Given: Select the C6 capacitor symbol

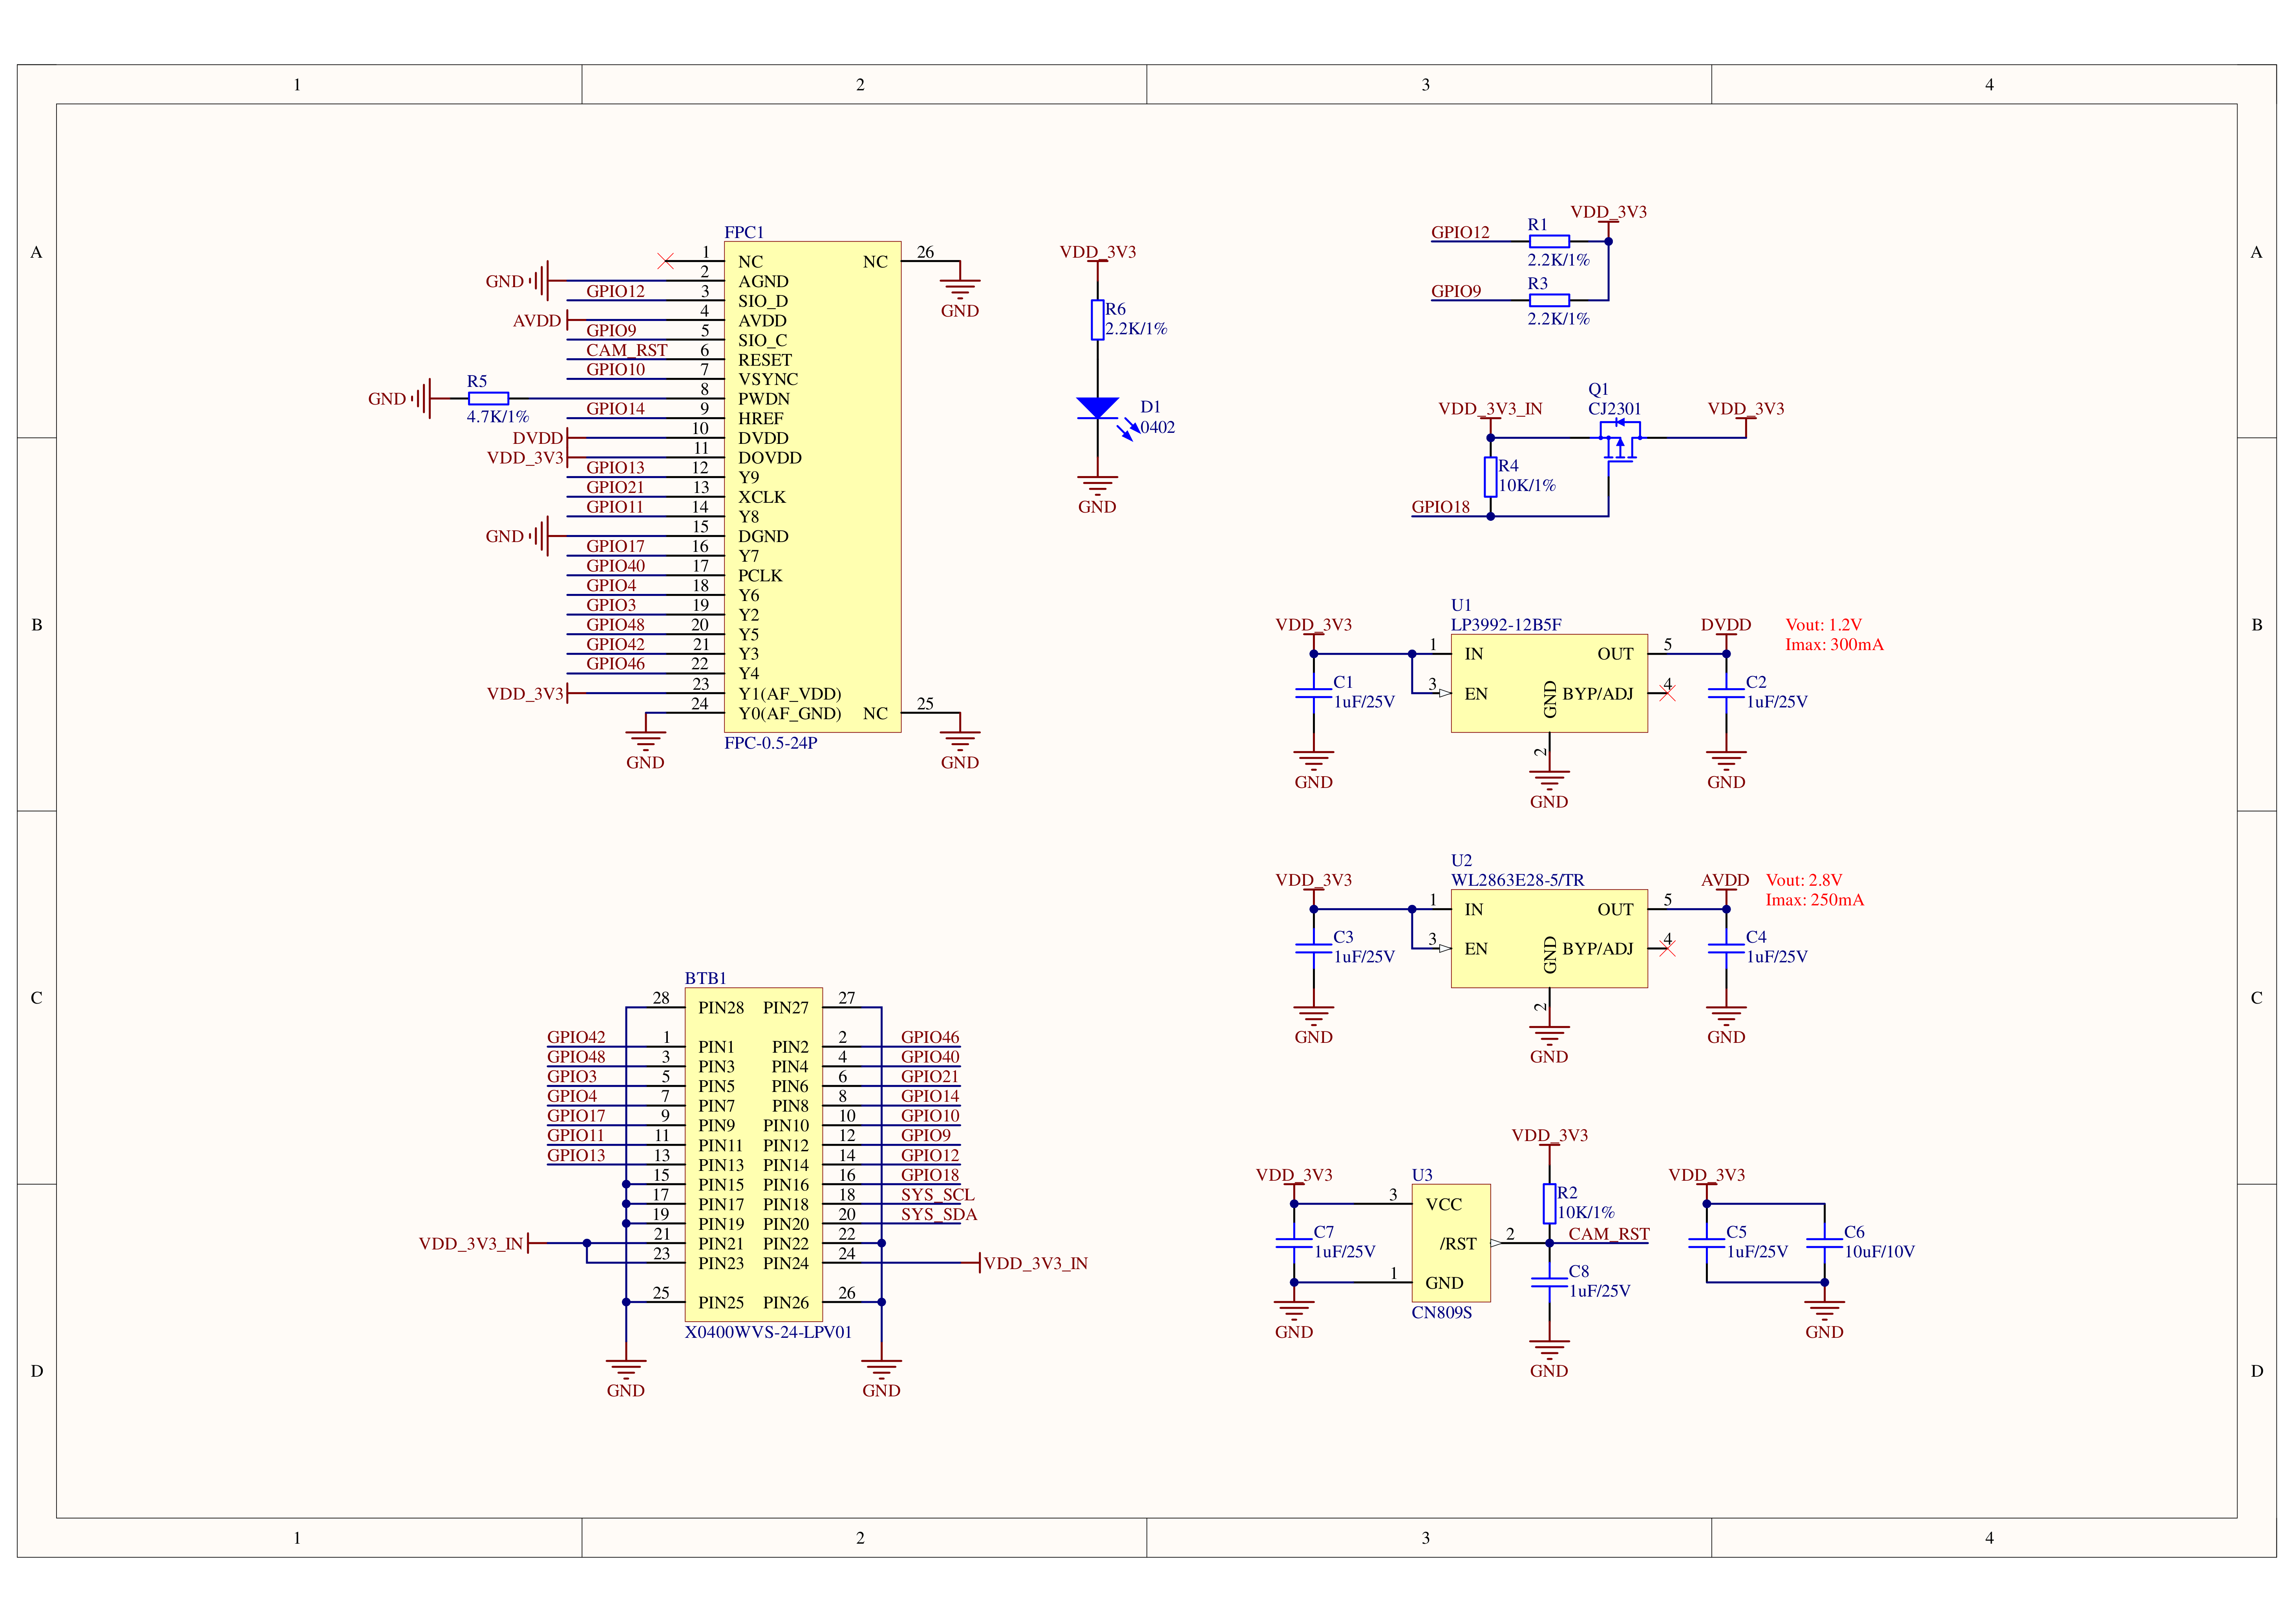Looking at the screenshot, I should point(1824,1243).
